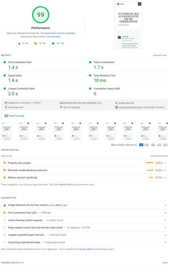169x268 pixels.
Task: Expand Reduce unused JavaScript chevron
Action: (x=165, y=178)
